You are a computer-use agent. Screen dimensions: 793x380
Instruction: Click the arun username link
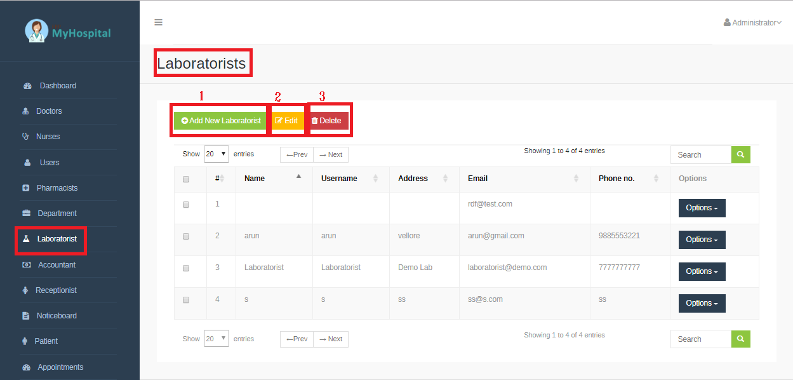(x=328, y=236)
